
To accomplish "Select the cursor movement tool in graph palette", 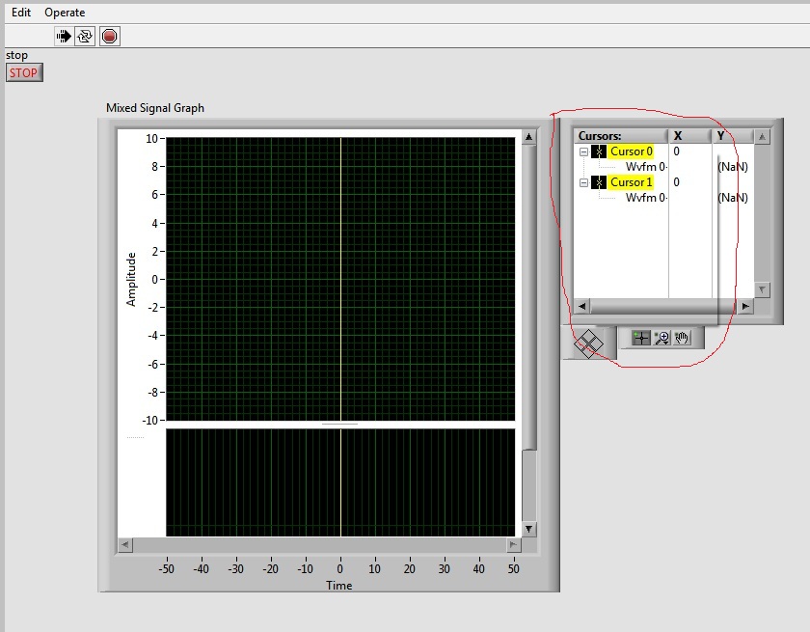I will [x=641, y=338].
